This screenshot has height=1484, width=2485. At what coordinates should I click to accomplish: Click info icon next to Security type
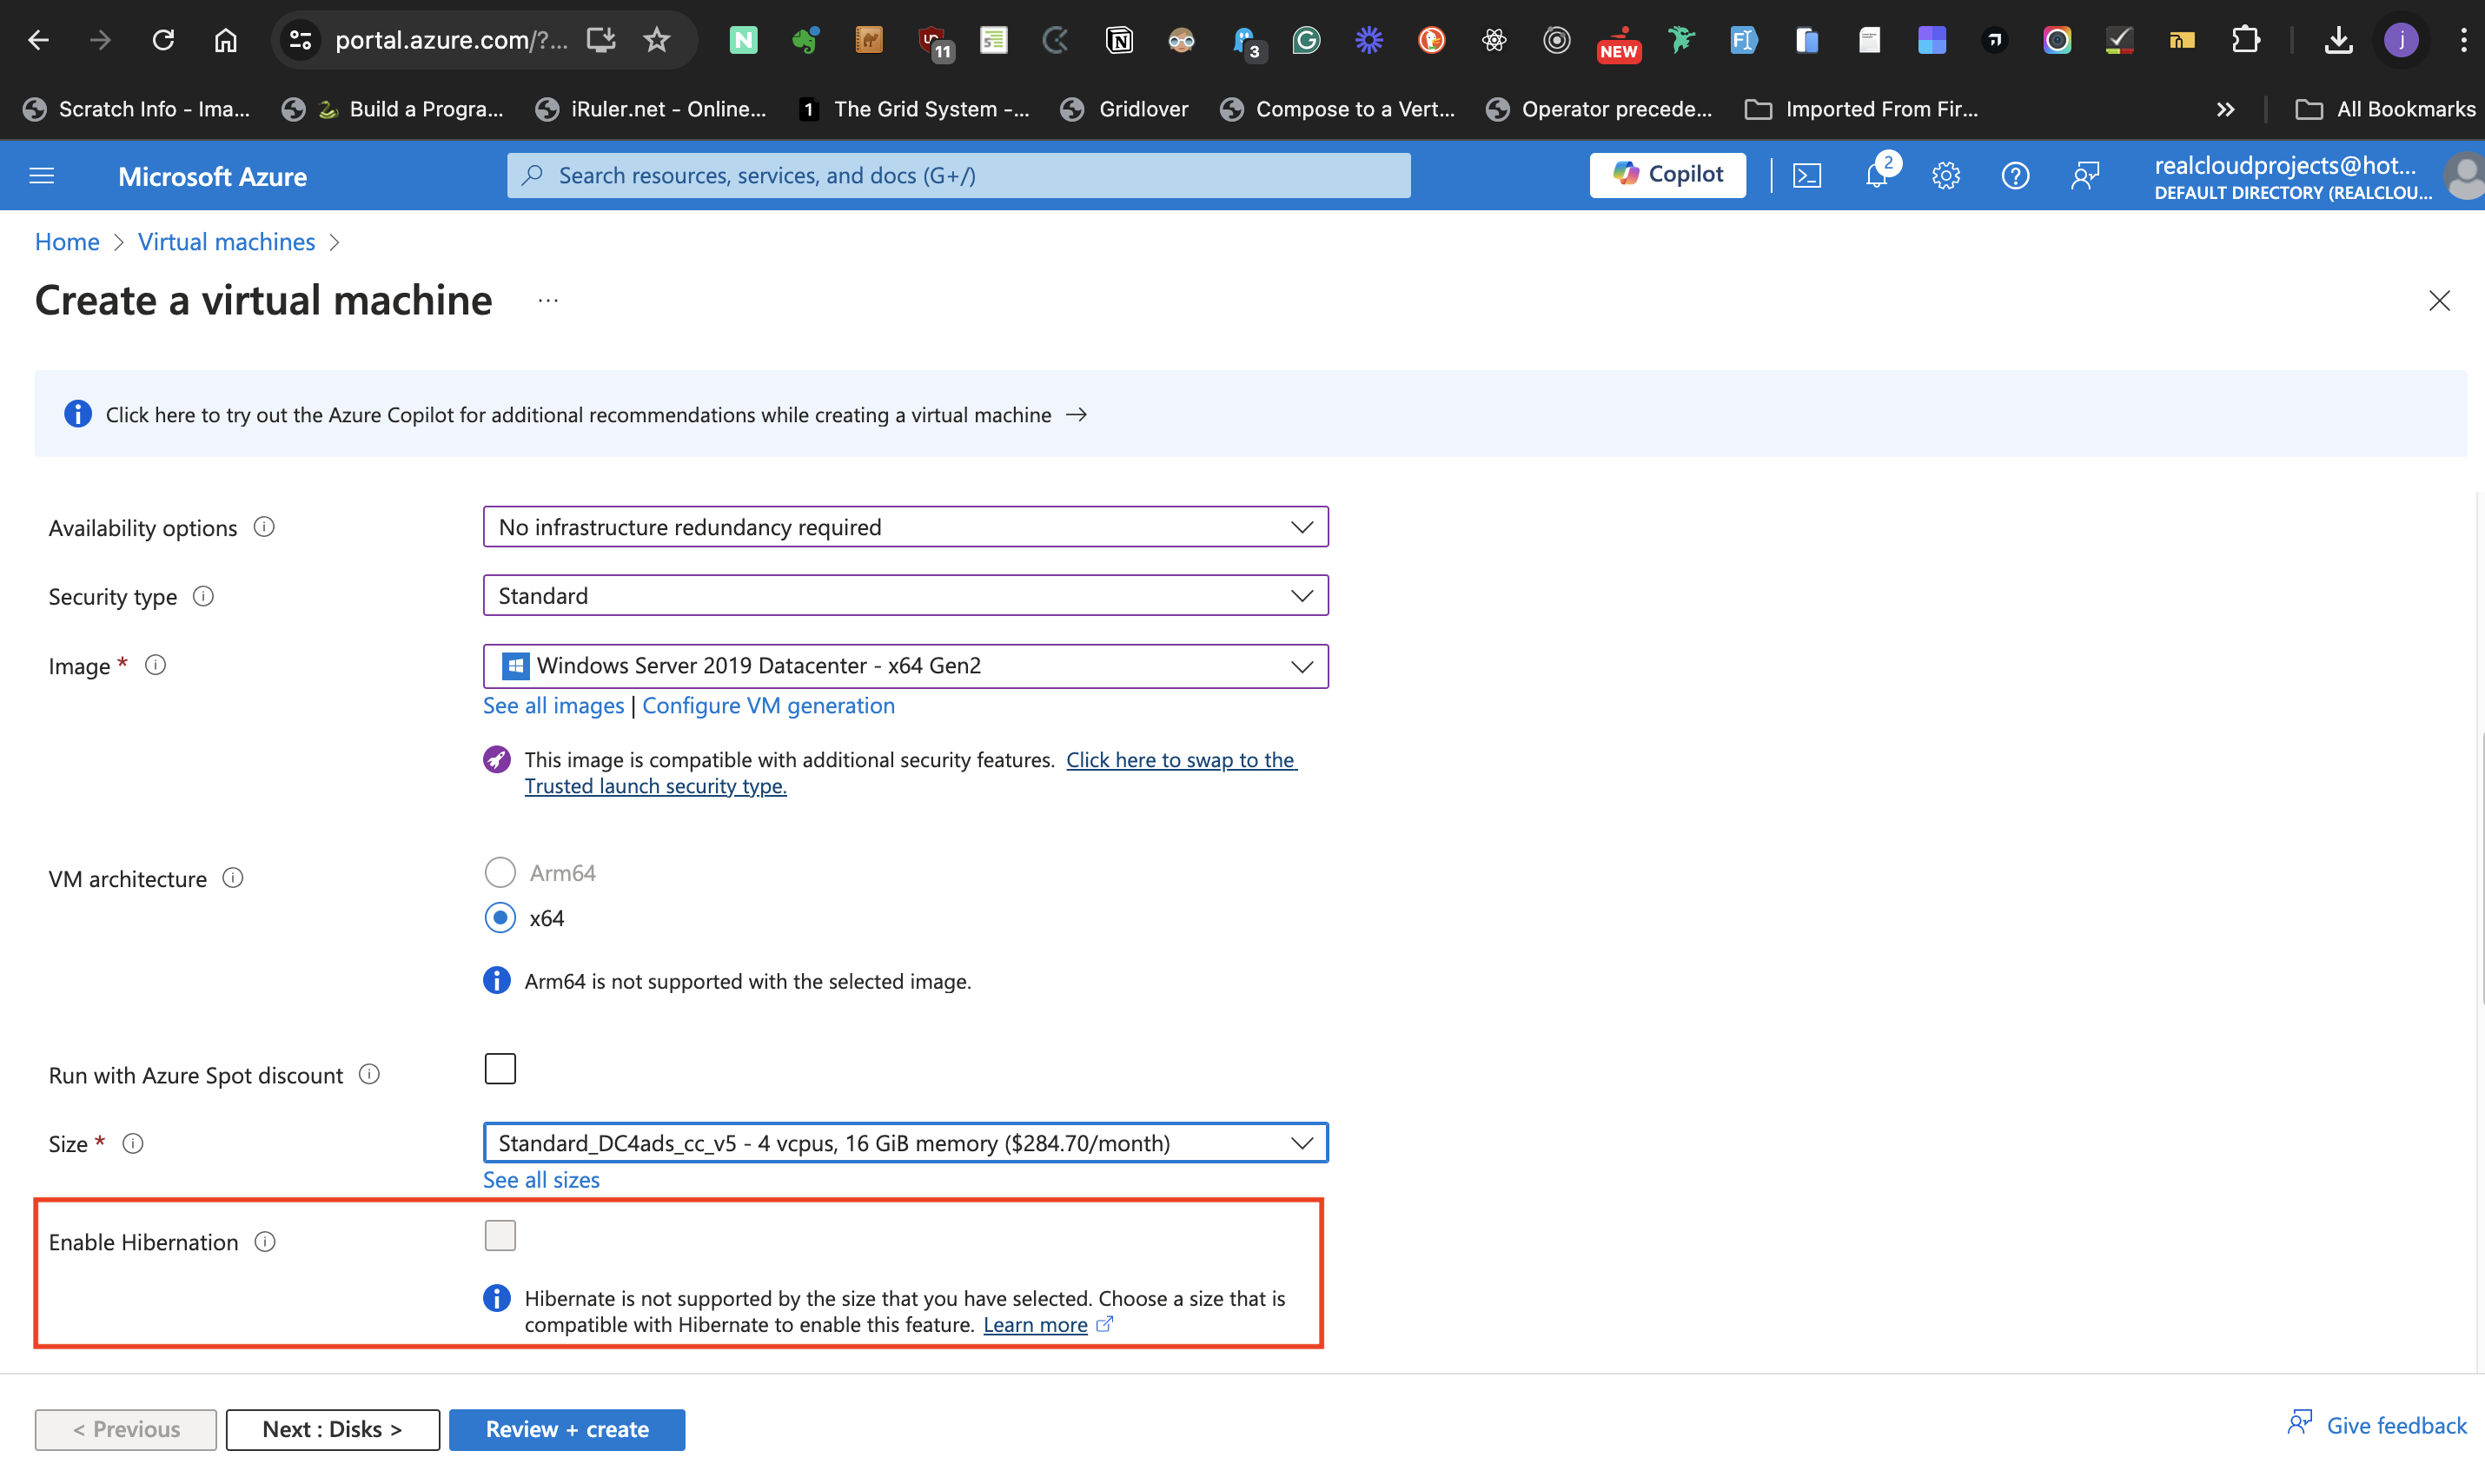point(203,596)
